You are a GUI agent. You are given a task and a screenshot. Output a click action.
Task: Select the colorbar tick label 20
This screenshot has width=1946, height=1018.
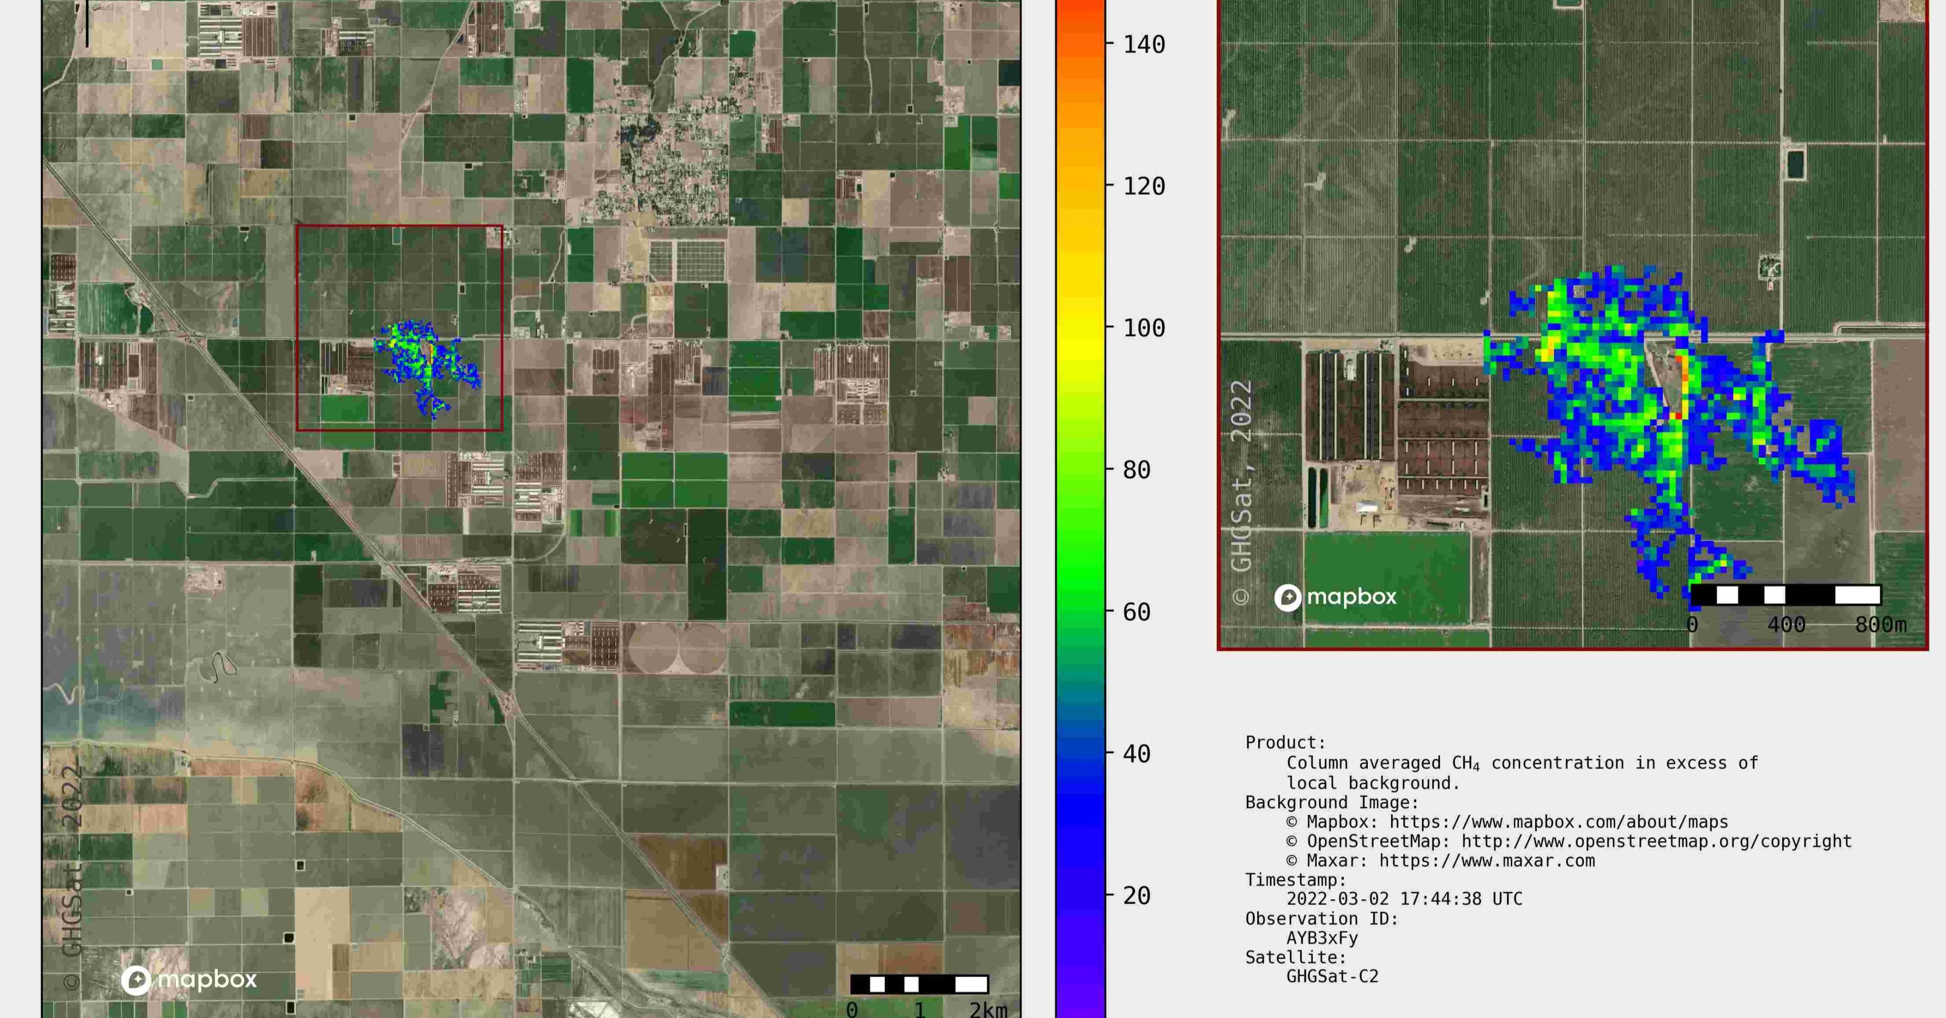click(x=1136, y=896)
